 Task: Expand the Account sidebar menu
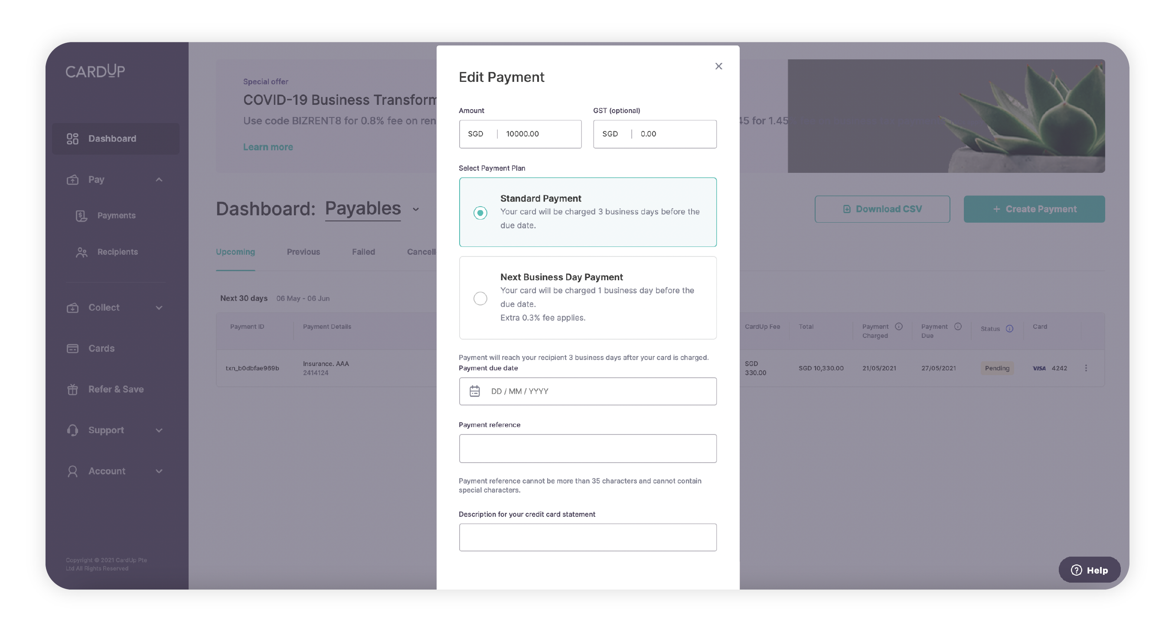[159, 471]
